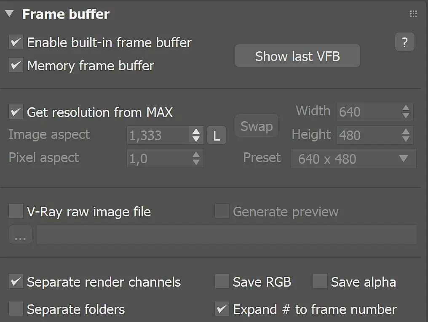Collapse the Frame buffer rollout triangle
Viewport: 428px width, 322px height.
(10, 14)
